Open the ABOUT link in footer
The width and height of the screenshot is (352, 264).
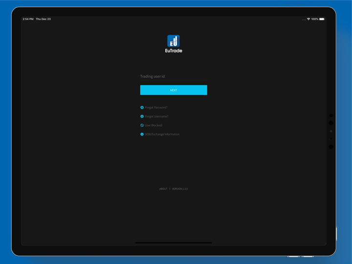point(163,189)
